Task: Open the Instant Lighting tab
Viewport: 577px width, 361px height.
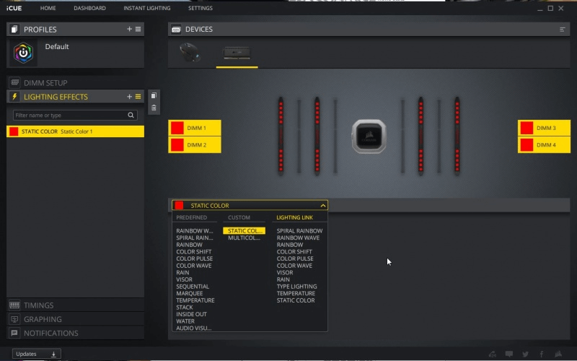Action: coord(146,8)
